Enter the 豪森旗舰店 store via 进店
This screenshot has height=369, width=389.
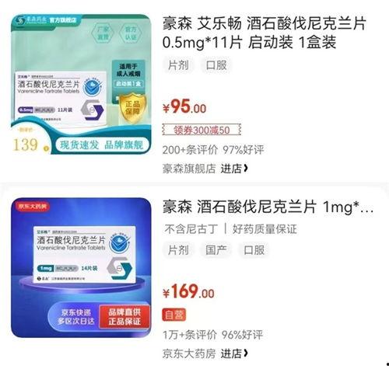235,169
